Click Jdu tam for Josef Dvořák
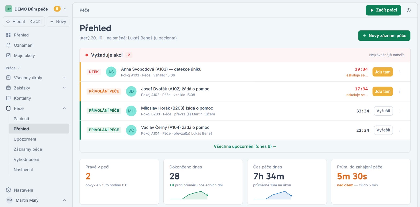 tap(382, 91)
